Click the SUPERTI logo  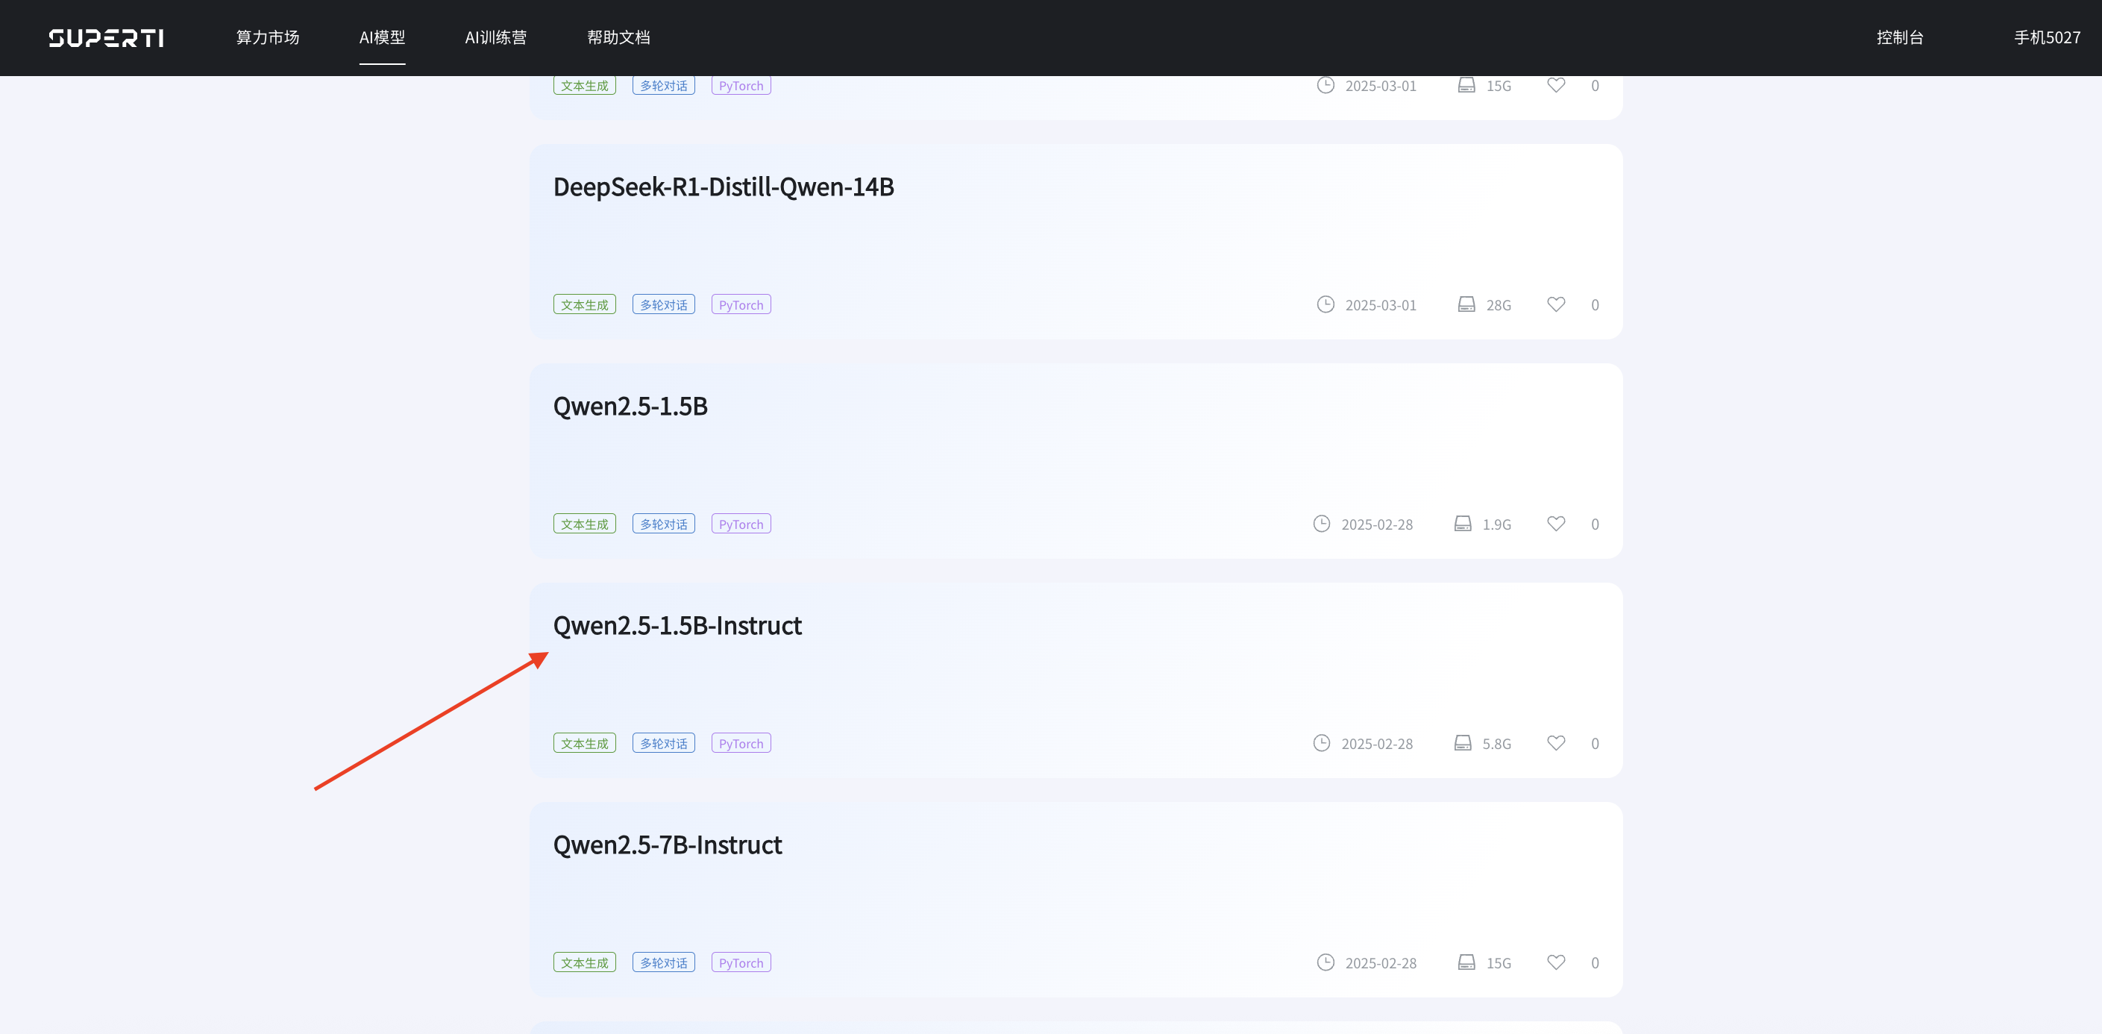(x=105, y=37)
